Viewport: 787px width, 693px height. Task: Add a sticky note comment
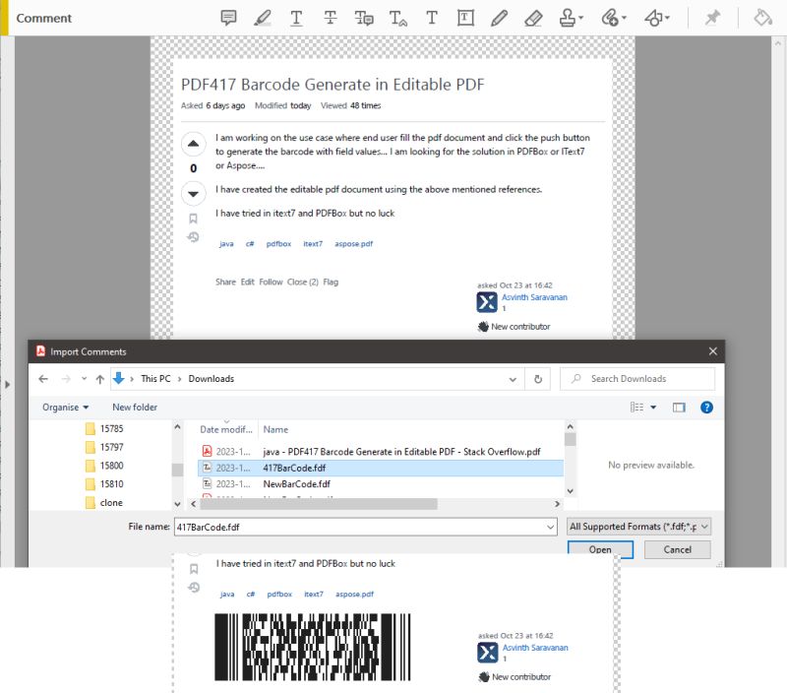coord(229,17)
